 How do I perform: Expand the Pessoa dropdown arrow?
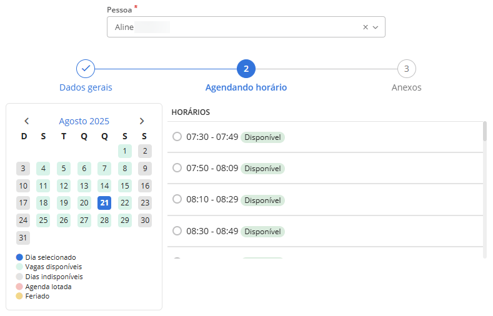tap(376, 27)
